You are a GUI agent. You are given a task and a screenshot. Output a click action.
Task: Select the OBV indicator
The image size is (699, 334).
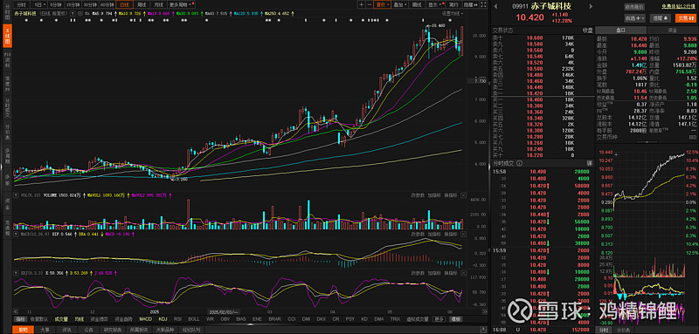click(225, 319)
